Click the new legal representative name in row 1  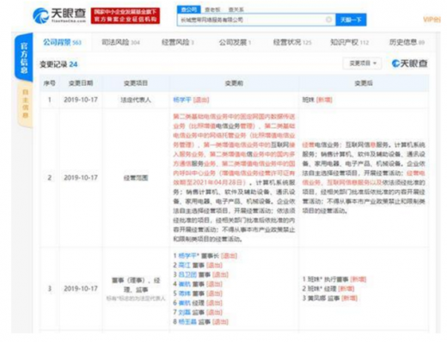click(x=308, y=100)
